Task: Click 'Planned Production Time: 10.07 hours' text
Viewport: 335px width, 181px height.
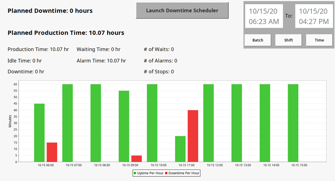Action: (x=66, y=33)
